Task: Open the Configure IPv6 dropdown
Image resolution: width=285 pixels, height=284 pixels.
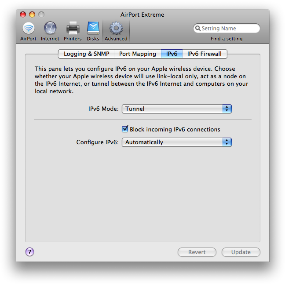Action: [x=177, y=142]
